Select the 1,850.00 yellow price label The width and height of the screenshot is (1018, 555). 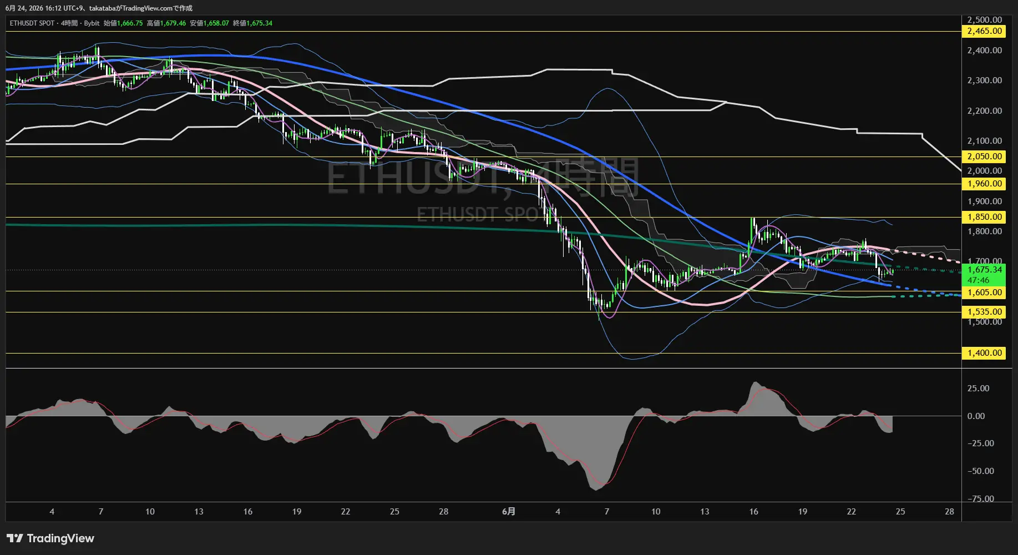coord(984,217)
